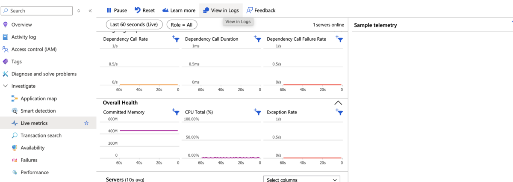Open filter for Dependency Call Duration chart
513x182 pixels.
click(257, 39)
